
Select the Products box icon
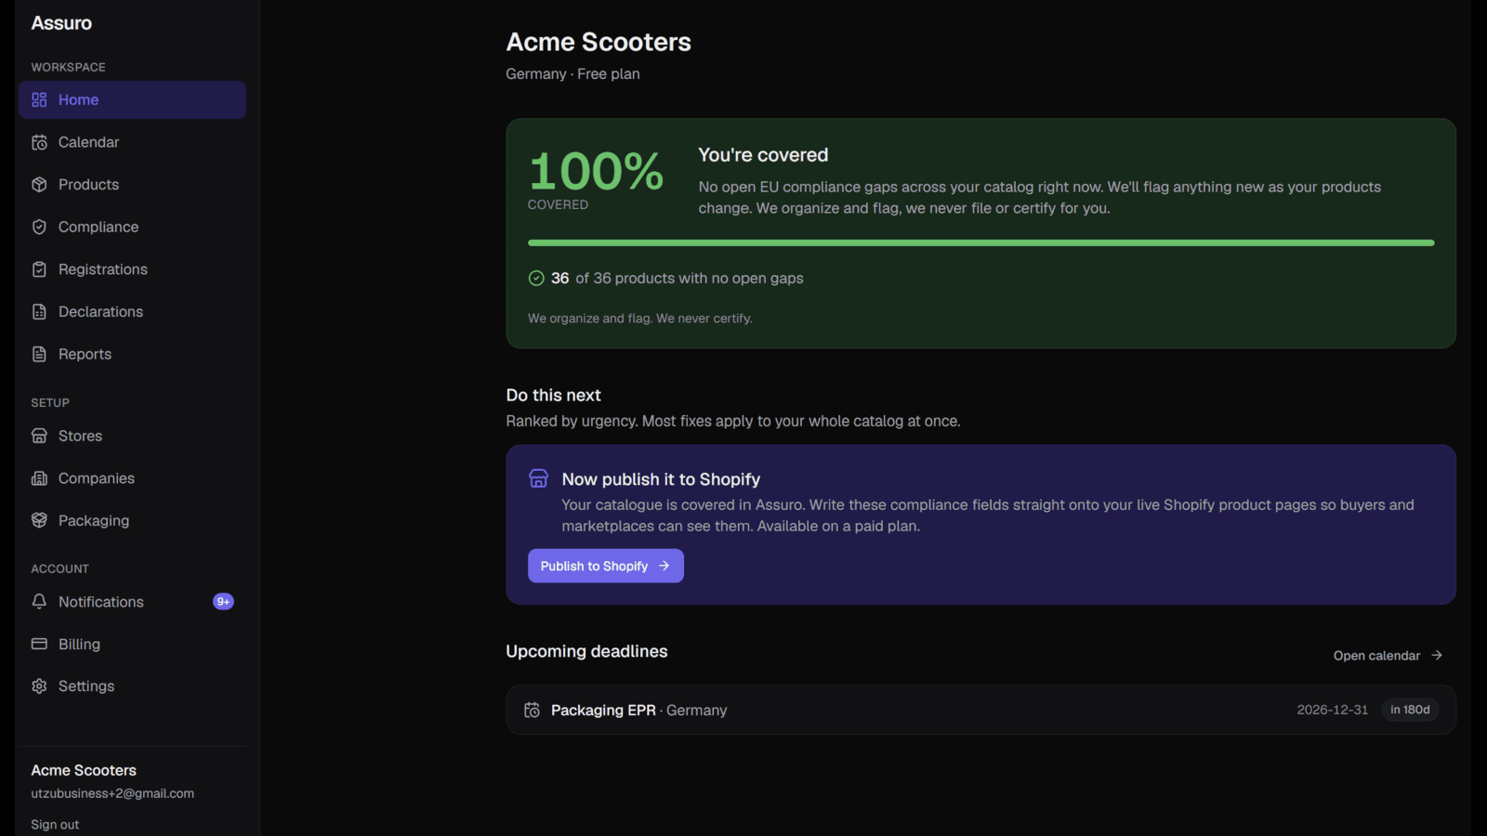39,185
